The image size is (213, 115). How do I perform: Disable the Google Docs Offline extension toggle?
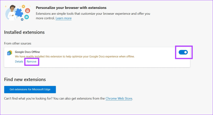[x=183, y=52]
